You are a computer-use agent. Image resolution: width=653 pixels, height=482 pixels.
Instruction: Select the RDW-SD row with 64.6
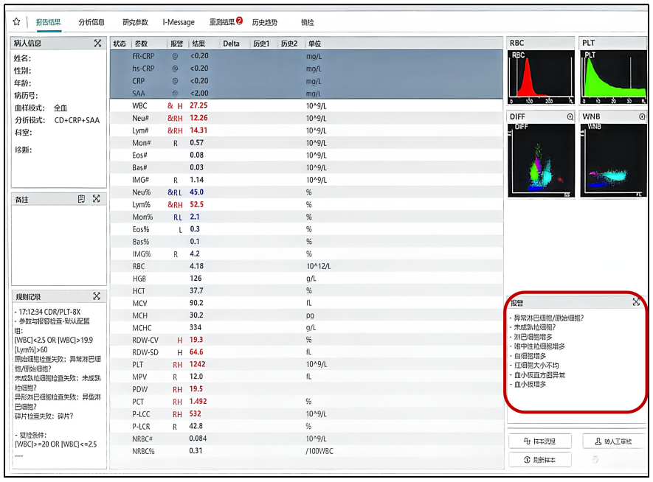(x=306, y=352)
